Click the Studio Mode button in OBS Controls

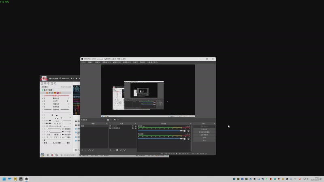pyautogui.click(x=204, y=135)
